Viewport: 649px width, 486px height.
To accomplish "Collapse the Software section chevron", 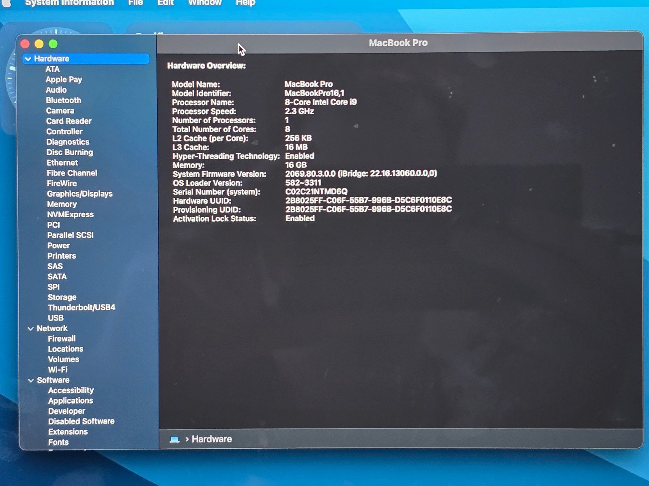I will point(31,381).
